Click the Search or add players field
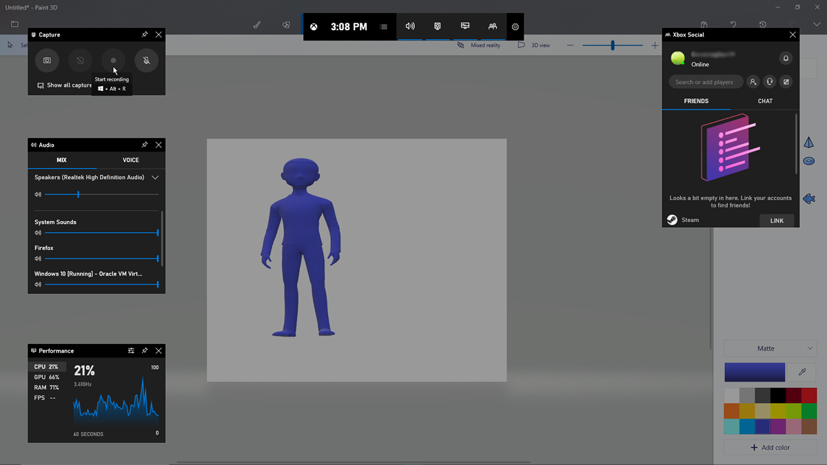The width and height of the screenshot is (827, 465). pyautogui.click(x=706, y=82)
